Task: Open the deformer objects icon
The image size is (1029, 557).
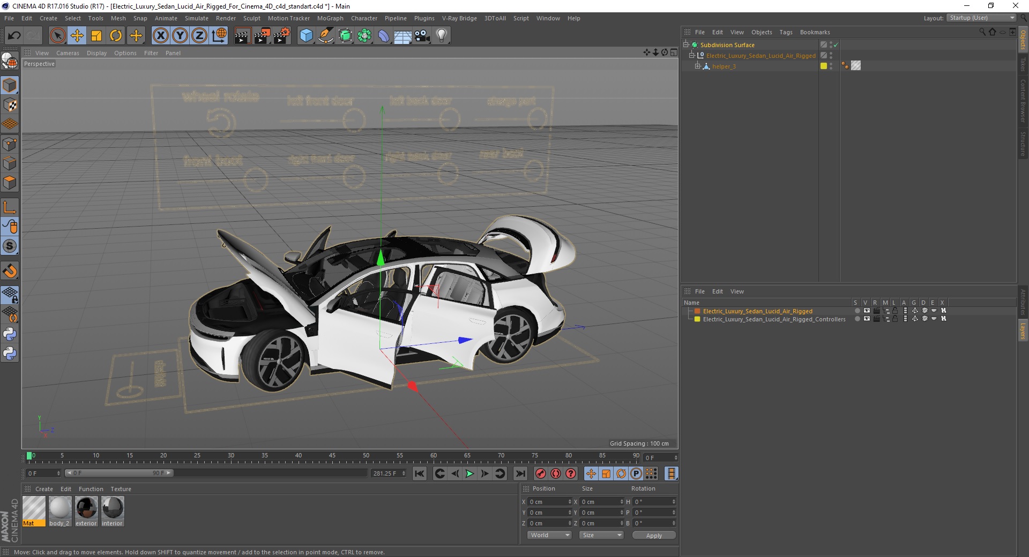Action: [384, 36]
